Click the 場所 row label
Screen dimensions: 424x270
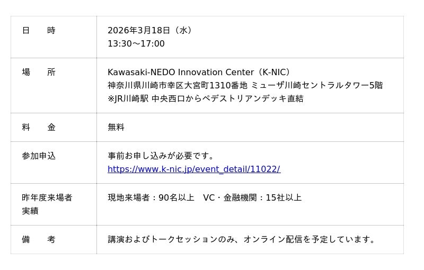(x=39, y=73)
